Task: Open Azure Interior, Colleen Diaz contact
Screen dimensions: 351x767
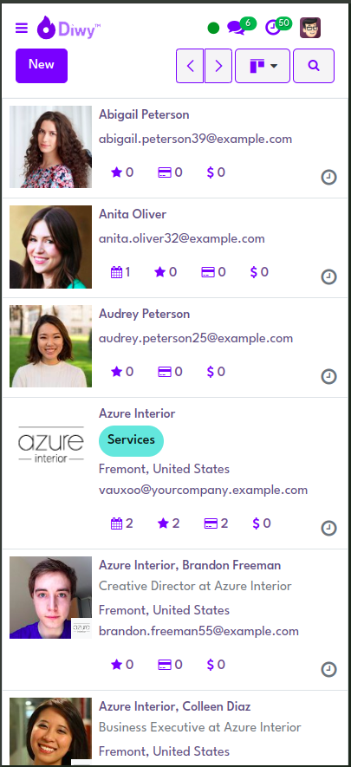Action: [174, 707]
